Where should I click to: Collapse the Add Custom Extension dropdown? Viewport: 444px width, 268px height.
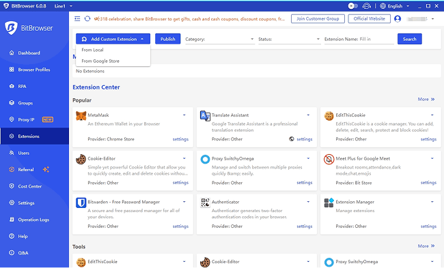tap(113, 39)
